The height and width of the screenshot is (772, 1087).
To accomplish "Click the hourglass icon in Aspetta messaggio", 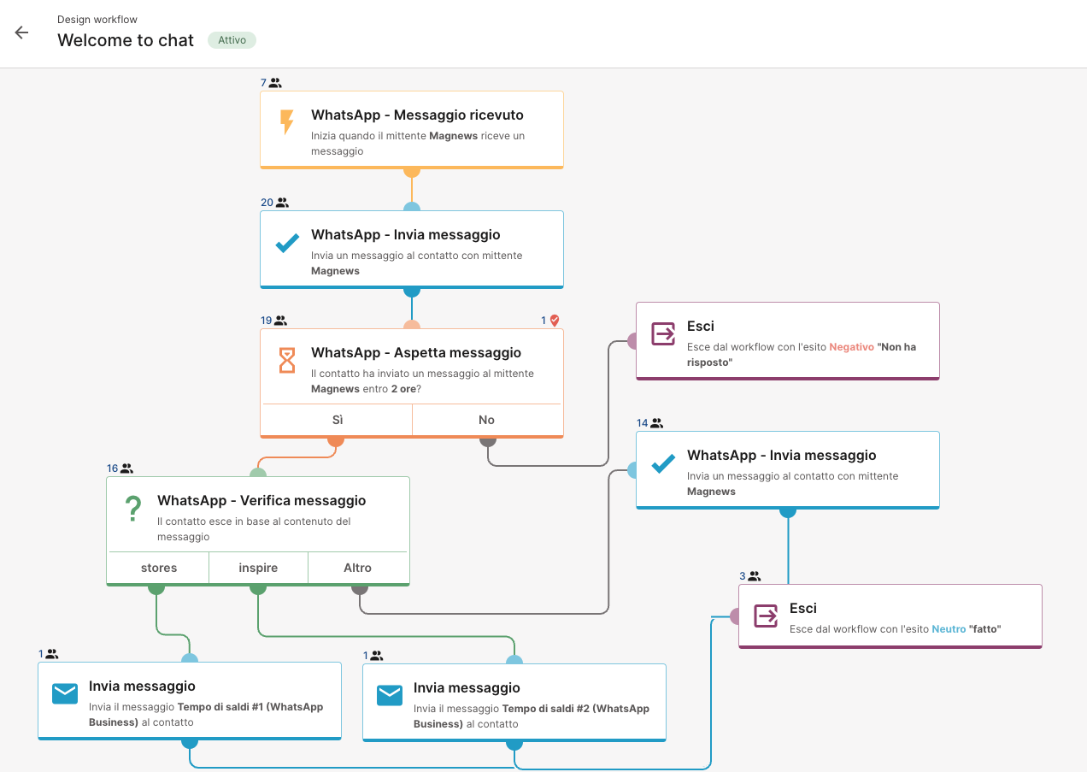I will point(287,361).
